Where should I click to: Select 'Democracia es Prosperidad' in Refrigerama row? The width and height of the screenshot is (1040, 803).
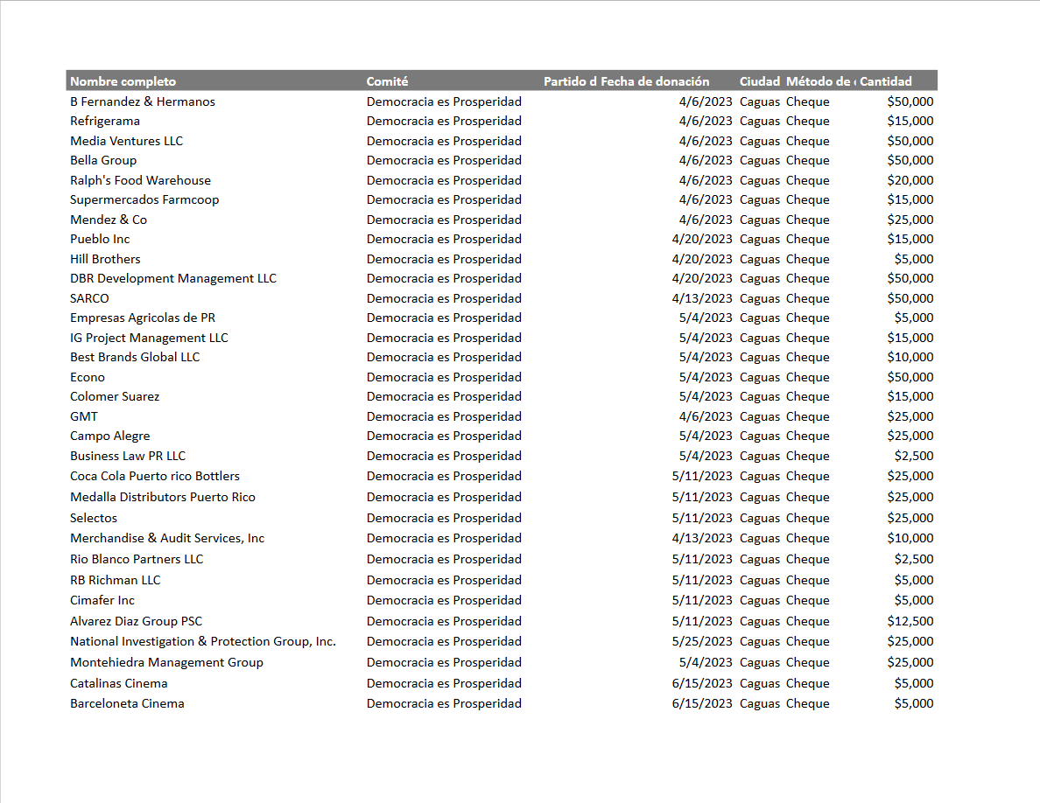pyautogui.click(x=444, y=122)
